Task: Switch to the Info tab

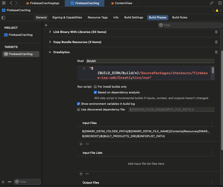Action: tap(116, 18)
